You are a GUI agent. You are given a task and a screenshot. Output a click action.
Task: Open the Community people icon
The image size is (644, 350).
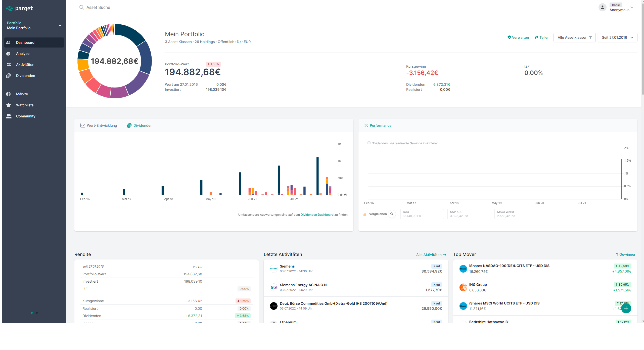[x=9, y=116]
